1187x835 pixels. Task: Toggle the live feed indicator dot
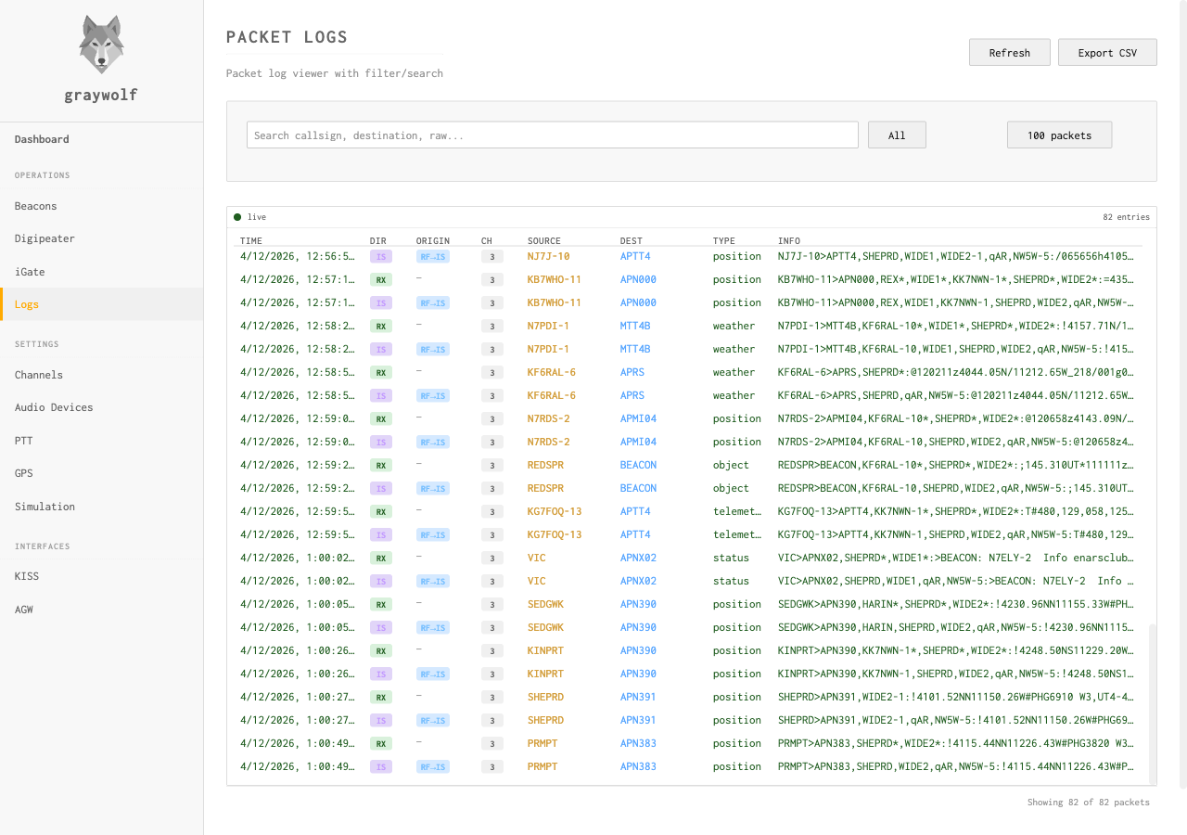(x=238, y=217)
